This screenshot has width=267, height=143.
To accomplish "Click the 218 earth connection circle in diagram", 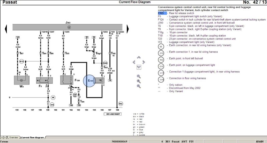I will pos(75,95).
